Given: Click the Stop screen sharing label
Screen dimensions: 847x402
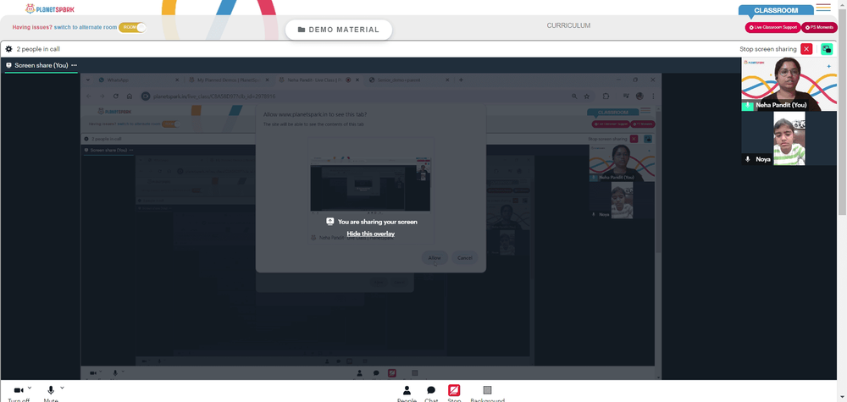Looking at the screenshot, I should [768, 49].
